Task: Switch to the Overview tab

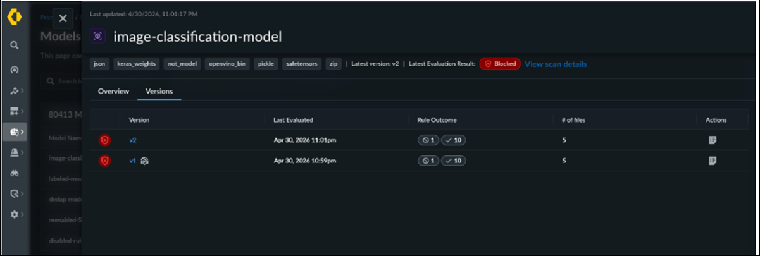Action: point(113,91)
